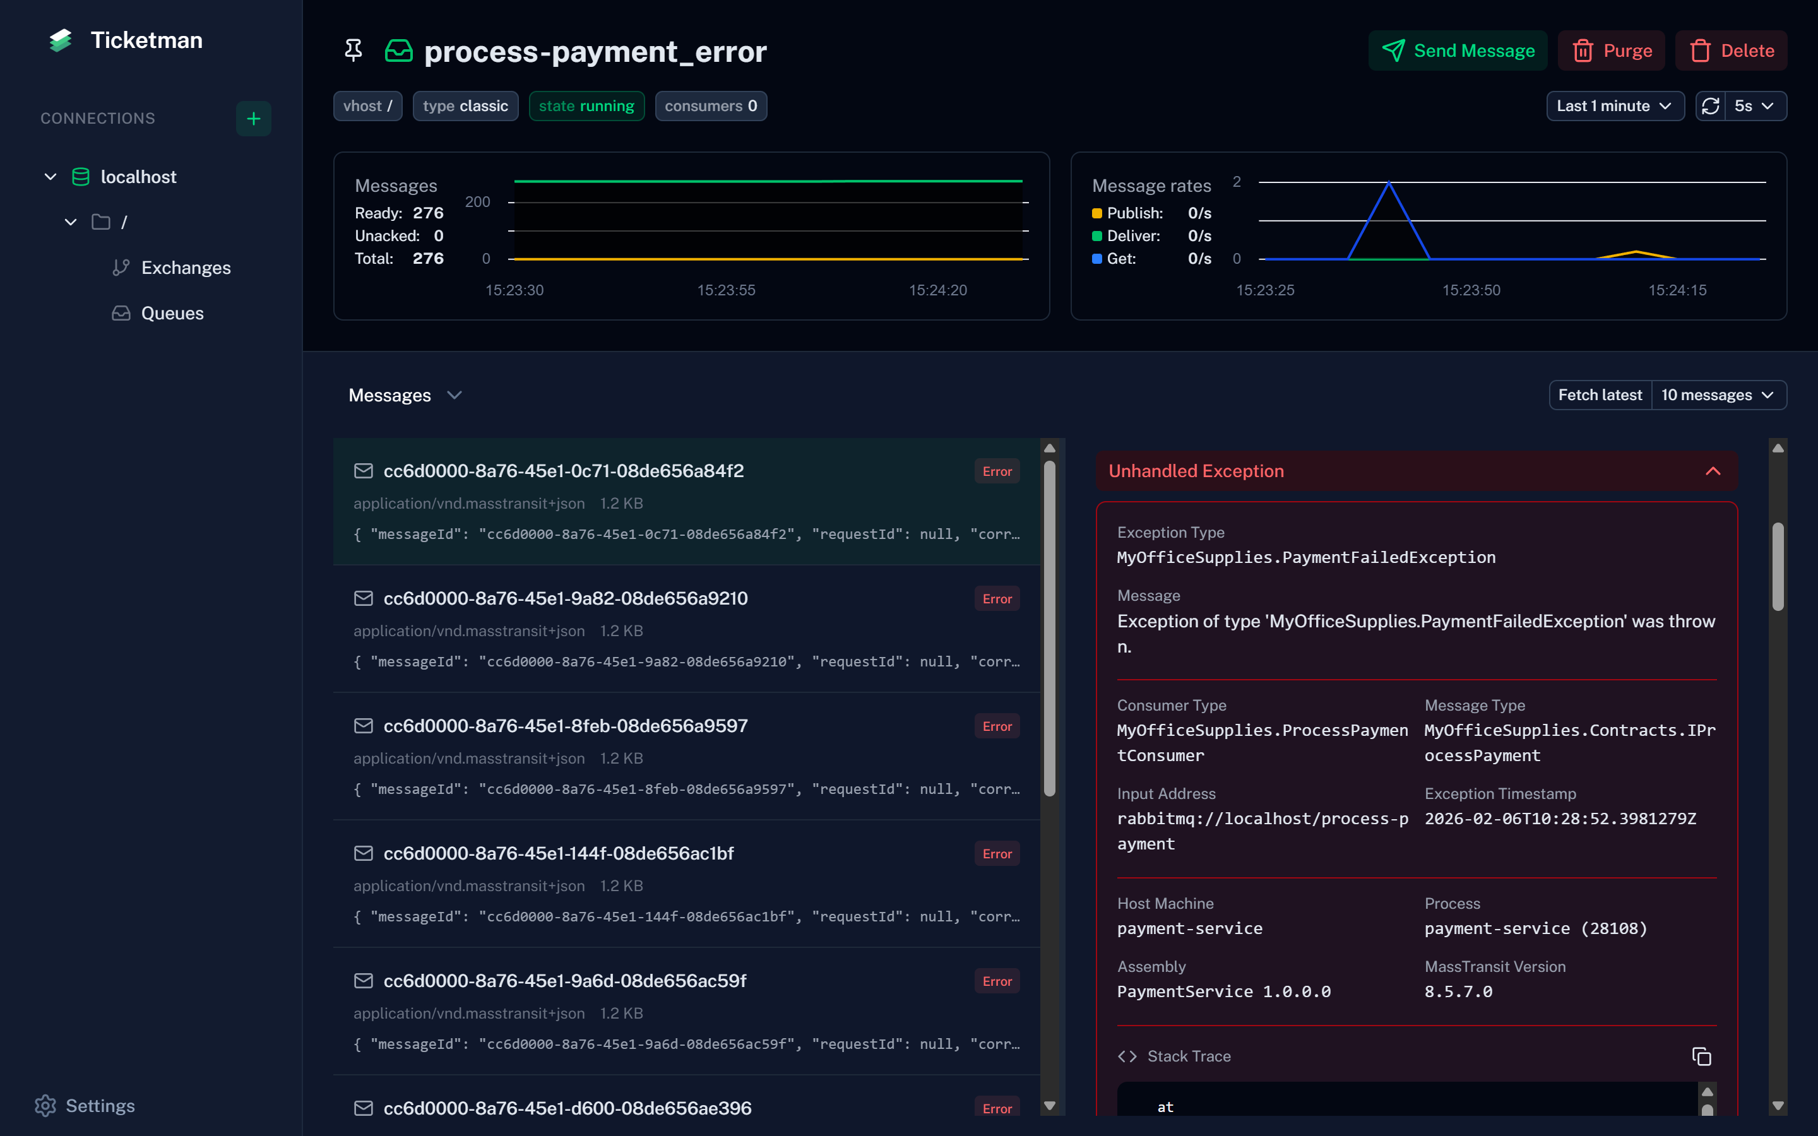Copy the stack trace to clipboard
This screenshot has width=1818, height=1136.
point(1701,1056)
